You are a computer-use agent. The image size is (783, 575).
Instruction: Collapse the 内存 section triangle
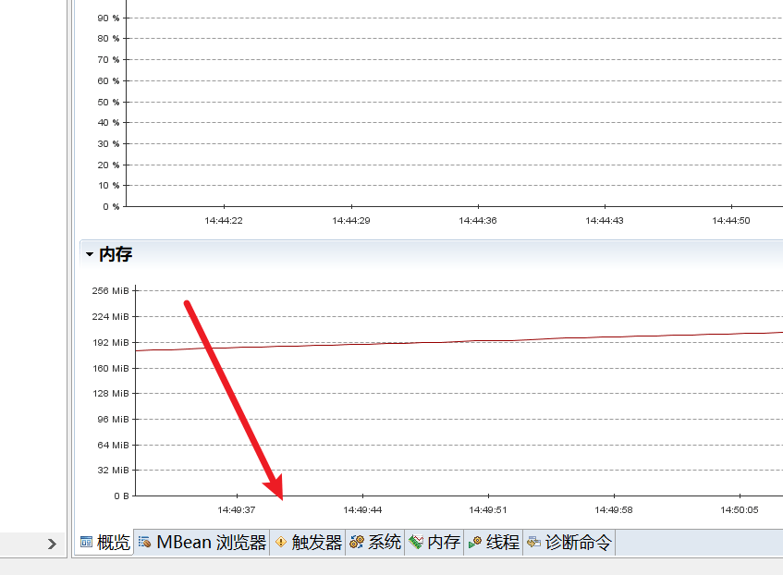pos(90,254)
